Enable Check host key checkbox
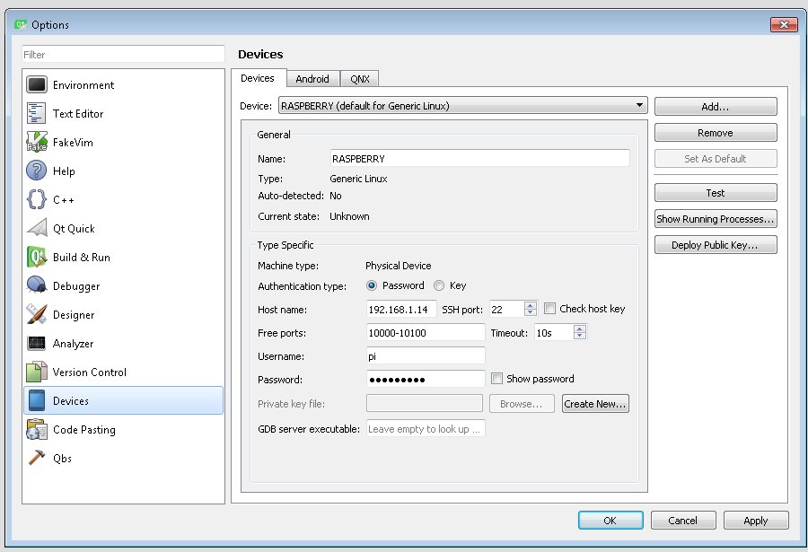Viewport: 808px width, 552px height. coord(549,308)
